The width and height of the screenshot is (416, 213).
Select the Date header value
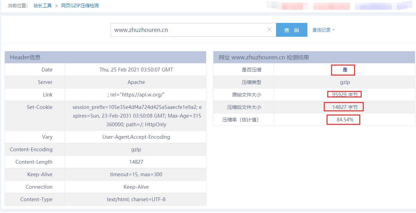(x=136, y=70)
